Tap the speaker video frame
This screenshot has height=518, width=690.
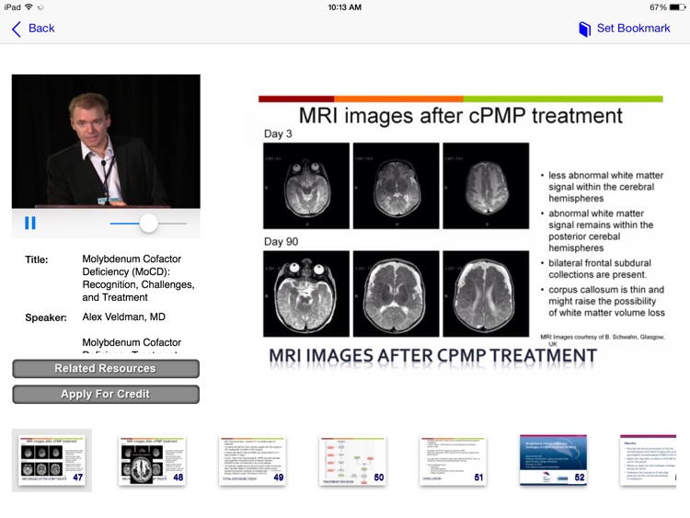click(106, 142)
